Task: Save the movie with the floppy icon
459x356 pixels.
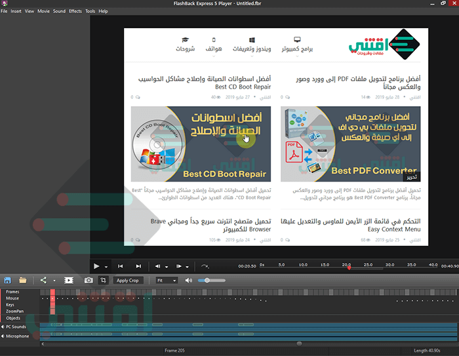Action: pos(8,280)
